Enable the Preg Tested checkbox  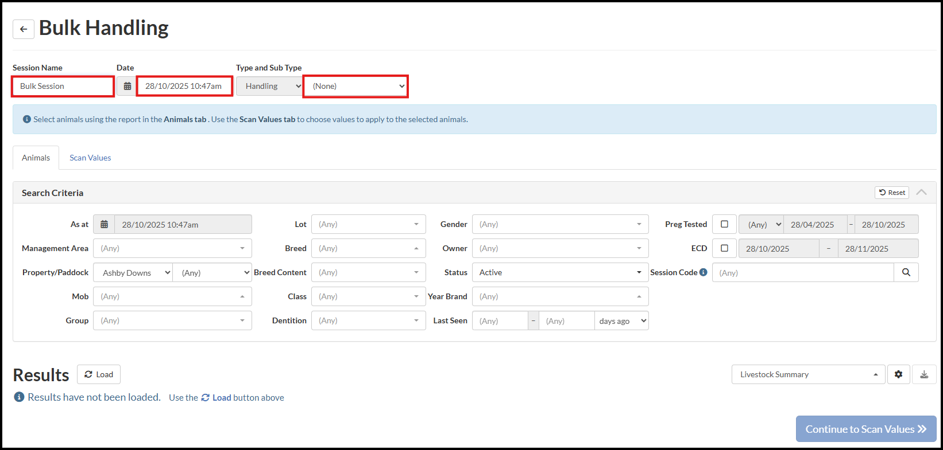click(x=724, y=224)
